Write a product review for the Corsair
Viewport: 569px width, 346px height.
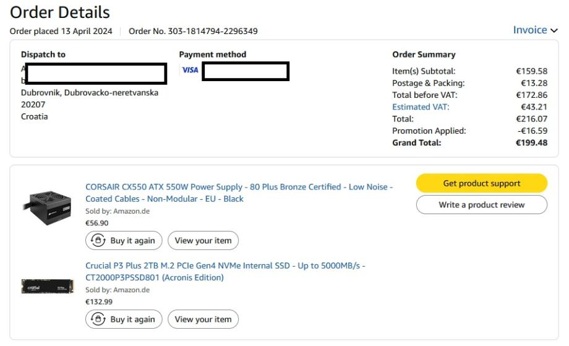[481, 205]
